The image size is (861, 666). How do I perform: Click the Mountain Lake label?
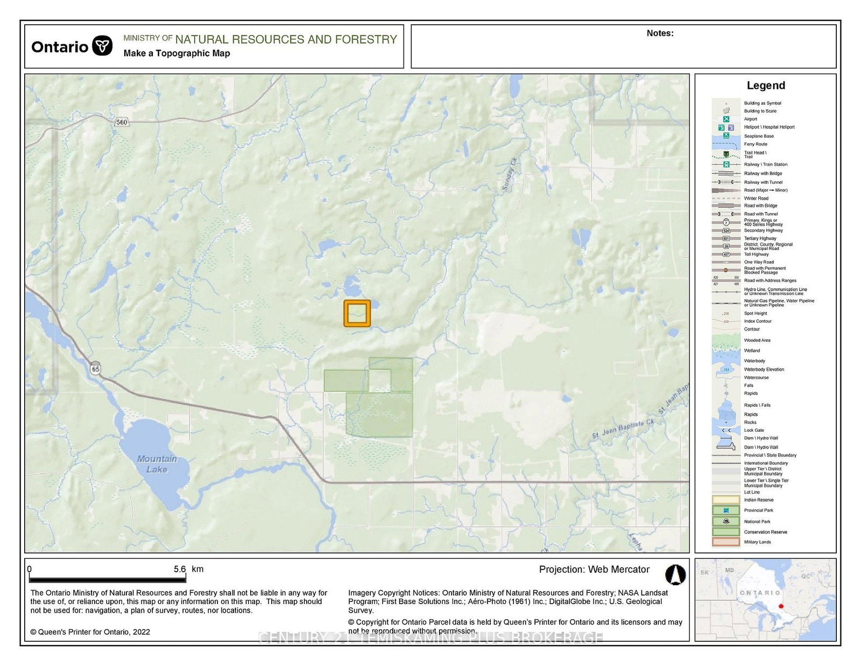click(x=157, y=464)
